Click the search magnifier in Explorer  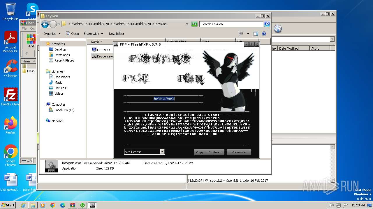pos(267,24)
